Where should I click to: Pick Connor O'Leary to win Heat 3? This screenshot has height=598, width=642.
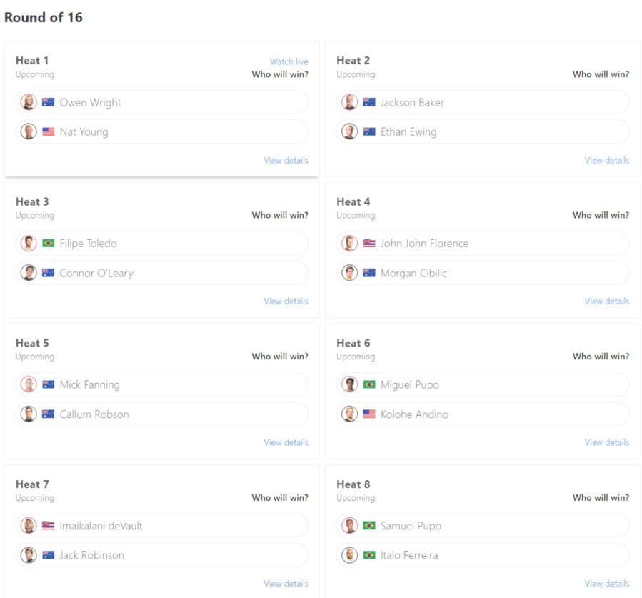coord(162,273)
